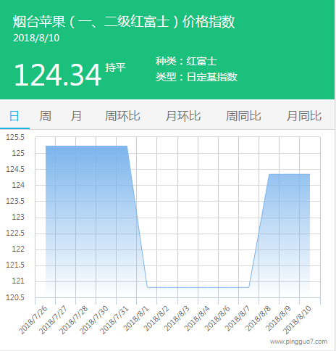Click the 121 y-axis label

point(18,281)
